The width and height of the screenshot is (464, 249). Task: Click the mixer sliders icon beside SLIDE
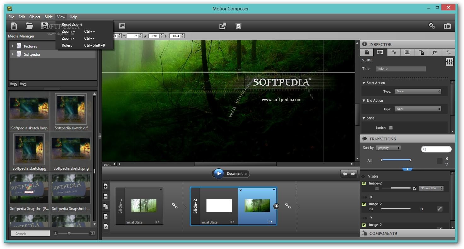point(449,62)
